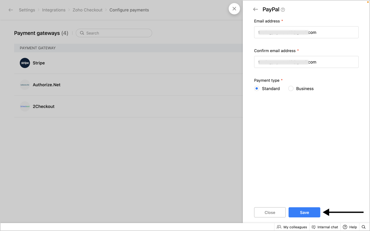Open Internal chat in the bottom bar
370x231 pixels.
click(x=325, y=227)
